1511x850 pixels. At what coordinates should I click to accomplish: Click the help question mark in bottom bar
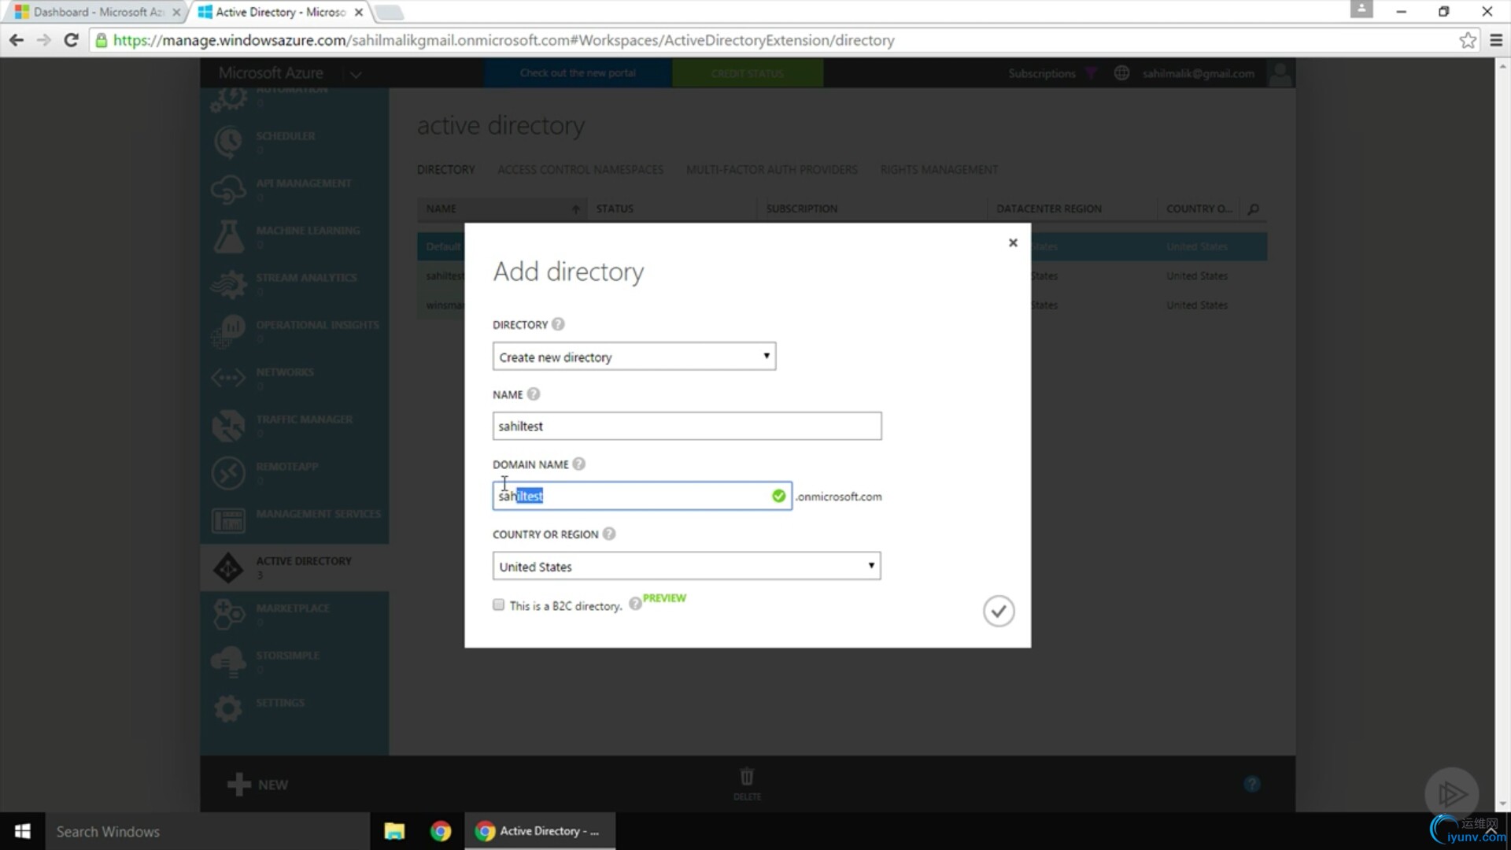pos(1252,784)
